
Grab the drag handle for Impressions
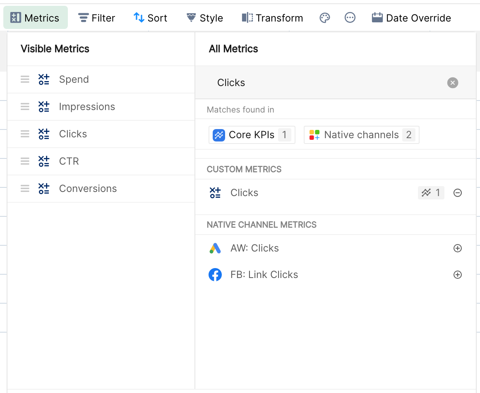25,106
